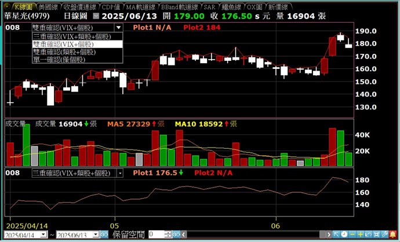Image resolution: width=400 pixels, height=242 pixels.
Task: Open chart settings via wrench icon
Action: point(384,234)
